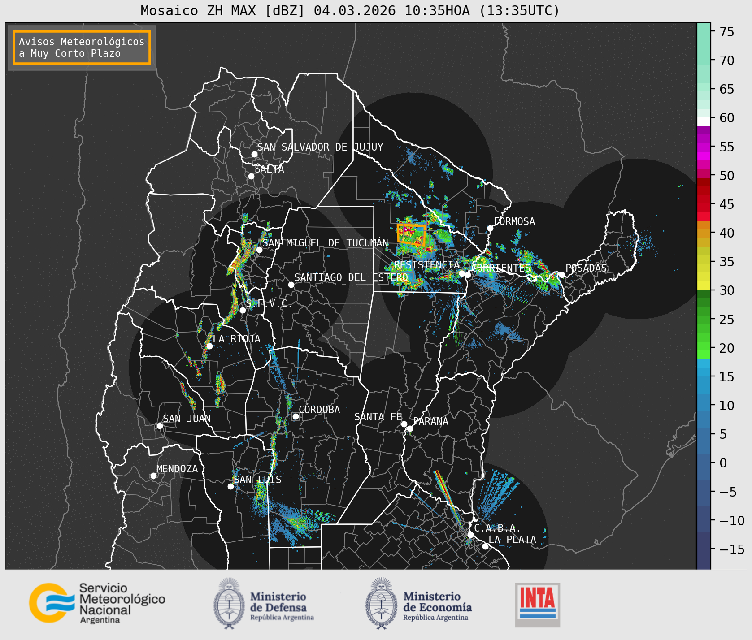
Task: Click the 'CORRIENTES' city label
Action: [501, 268]
